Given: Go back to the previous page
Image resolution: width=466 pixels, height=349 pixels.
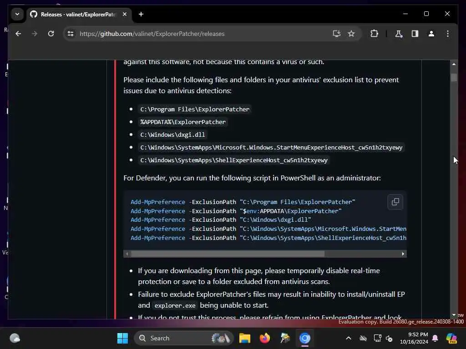Looking at the screenshot, I should click(18, 34).
